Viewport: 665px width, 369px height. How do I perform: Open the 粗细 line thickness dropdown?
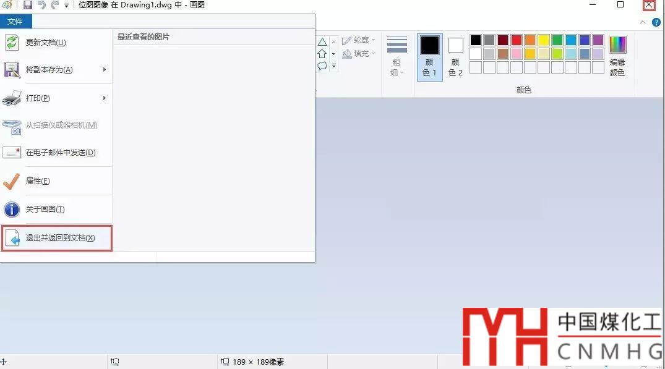397,56
